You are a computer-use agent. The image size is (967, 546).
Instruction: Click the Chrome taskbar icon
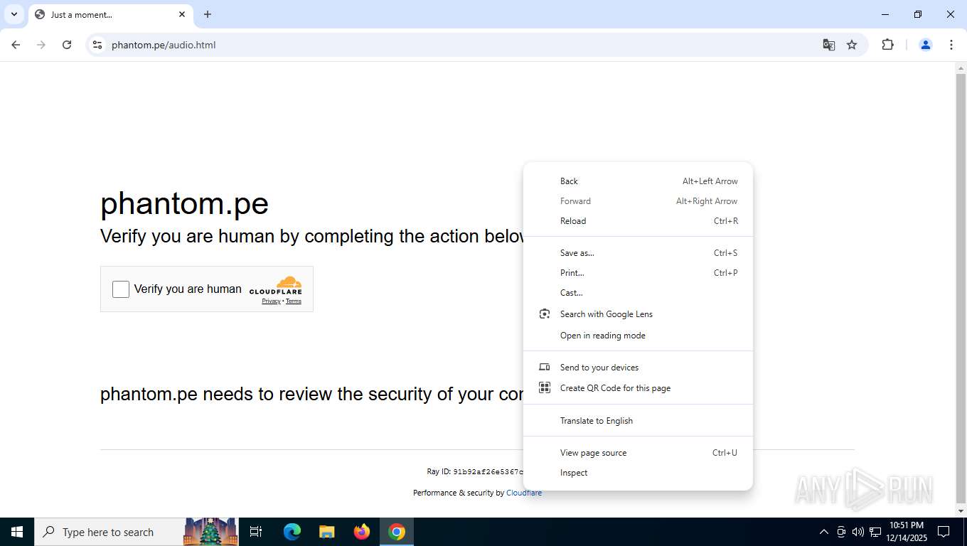click(x=397, y=532)
